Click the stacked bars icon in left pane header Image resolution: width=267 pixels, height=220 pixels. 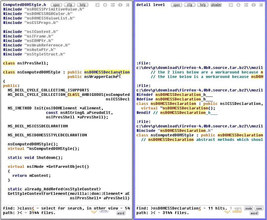(x=113, y=5)
